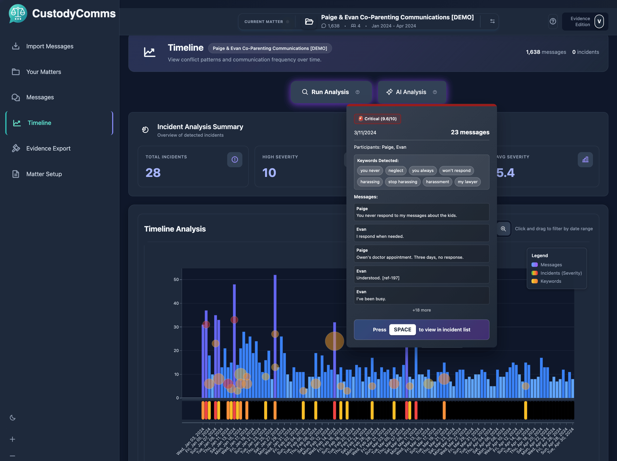Click the 23 messages count
617x461 pixels.
point(470,132)
